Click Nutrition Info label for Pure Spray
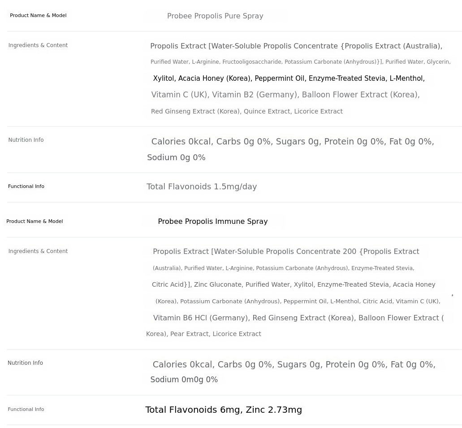Image resolution: width=462 pixels, height=428 pixels. point(26,140)
